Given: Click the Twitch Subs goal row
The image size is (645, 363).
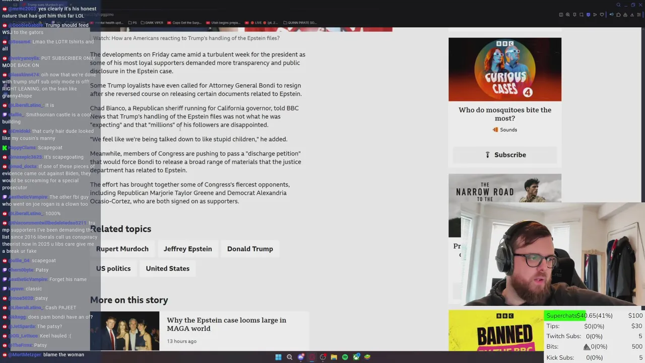Looking at the screenshot, I should [x=595, y=336].
